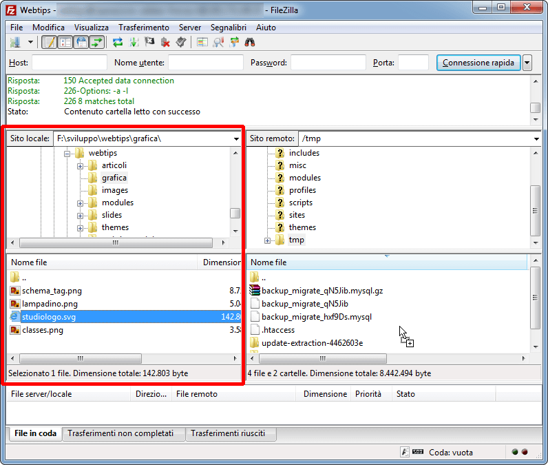Select backup_migrate_hxf9Ds.mysql in remote file list
The image size is (548, 465).
coord(316,317)
